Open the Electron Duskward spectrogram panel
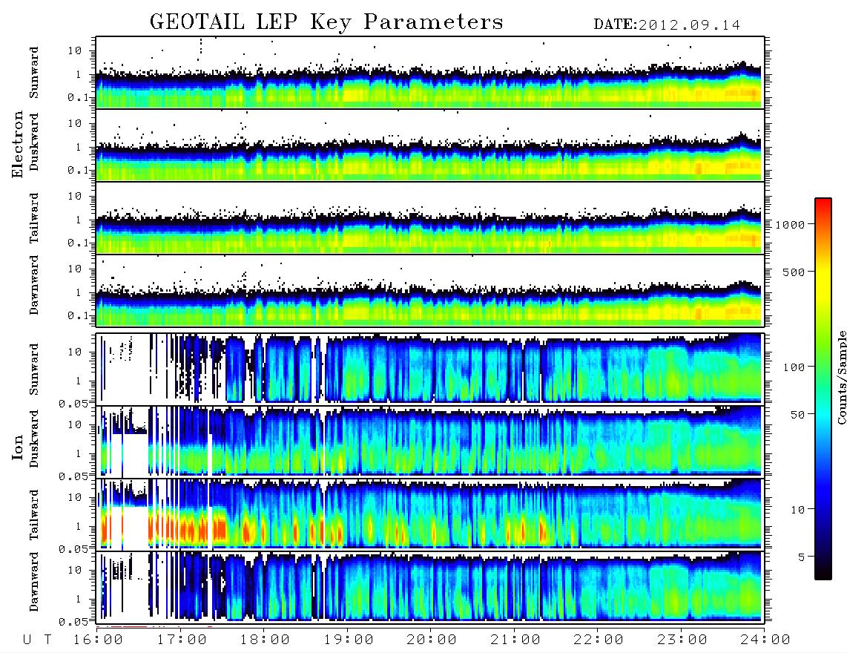The width and height of the screenshot is (847, 653). click(x=430, y=145)
